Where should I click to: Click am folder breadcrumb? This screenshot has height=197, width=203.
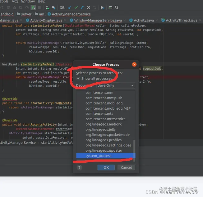pos(39,14)
